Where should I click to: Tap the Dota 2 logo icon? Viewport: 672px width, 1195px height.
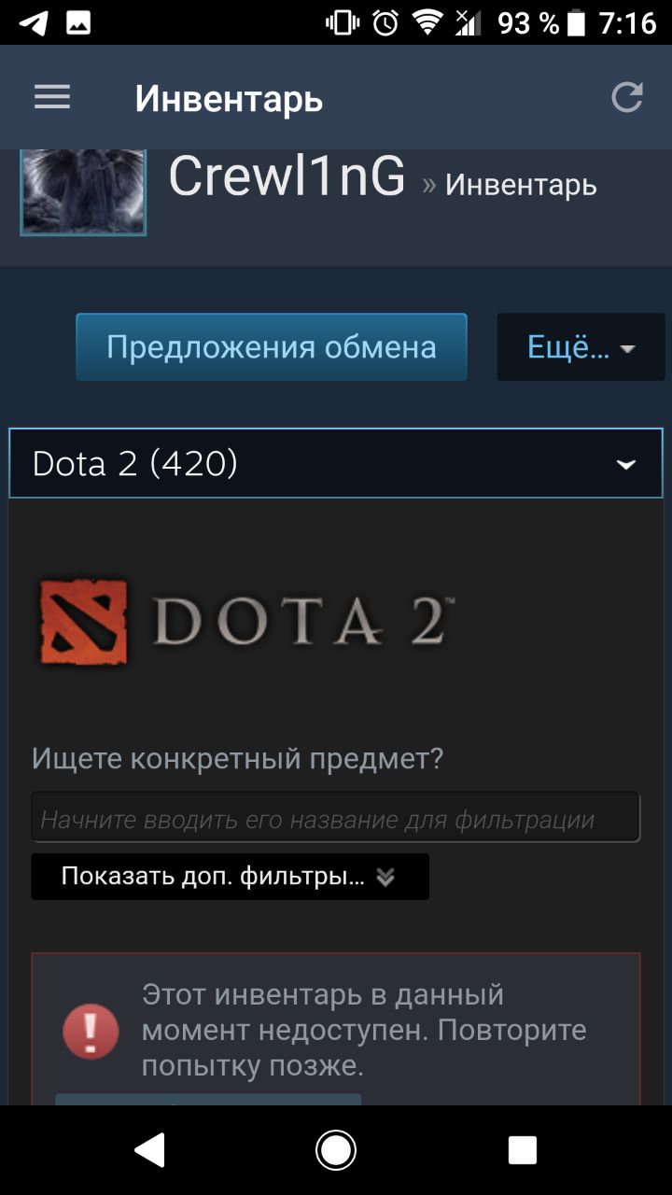84,622
